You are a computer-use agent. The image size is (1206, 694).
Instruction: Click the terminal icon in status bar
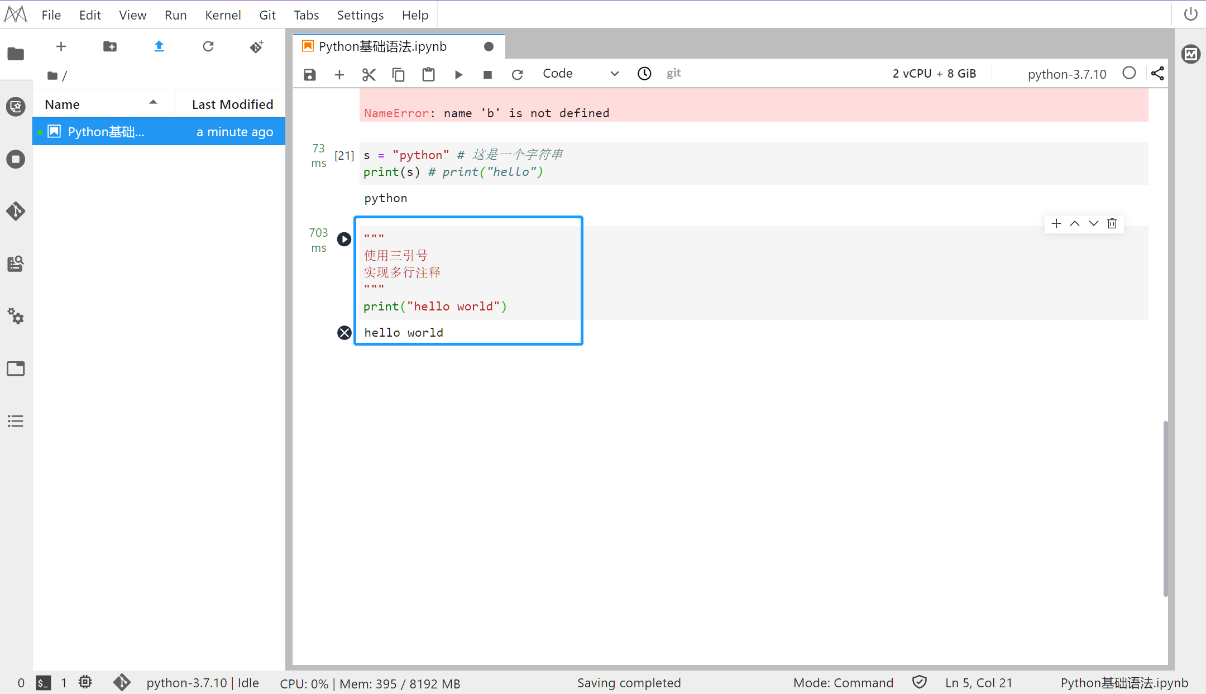[44, 683]
